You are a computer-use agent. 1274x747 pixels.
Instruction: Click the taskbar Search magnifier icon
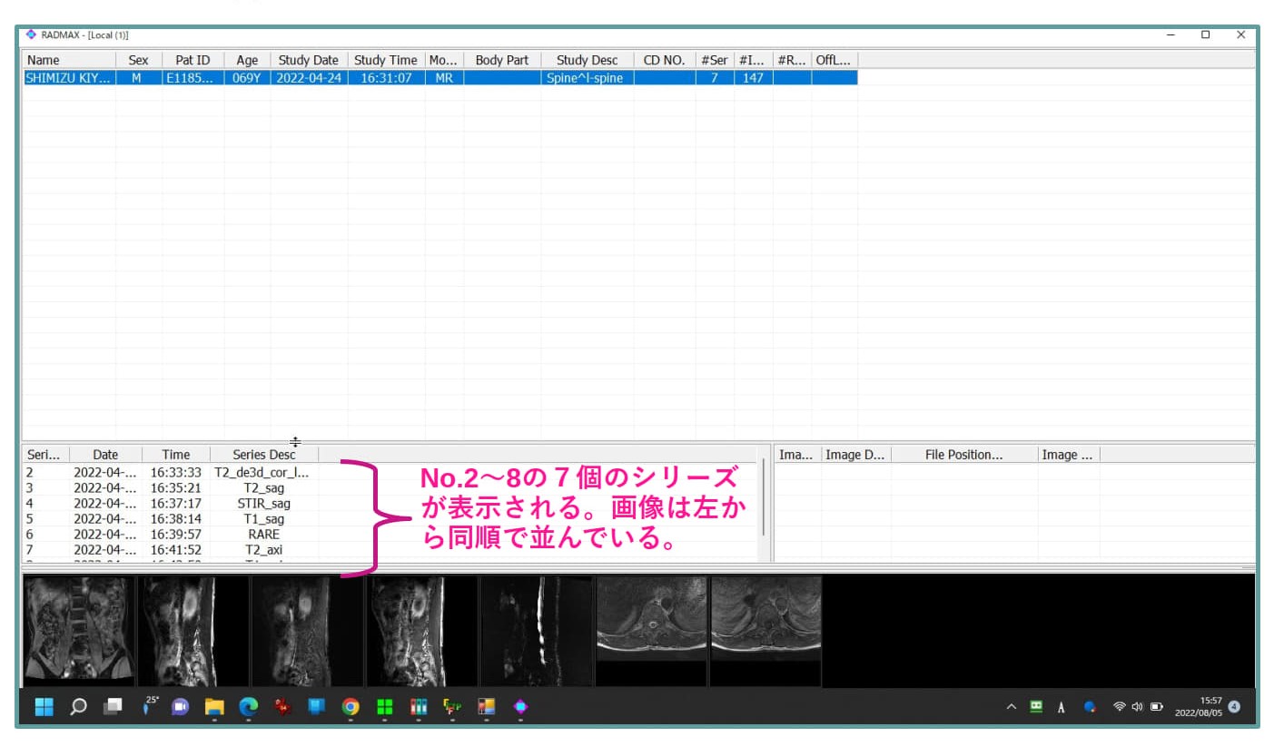(78, 707)
